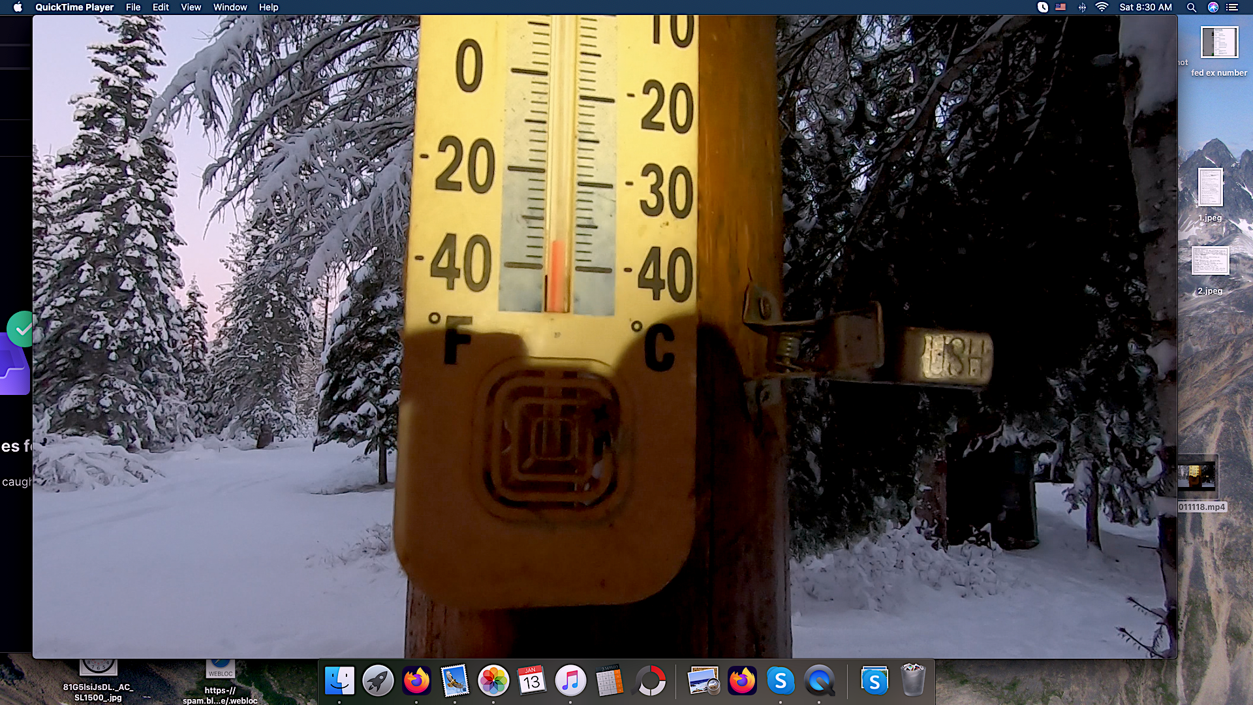Screen dimensions: 1253x705
Task: Open the Preview app in dock
Action: (704, 681)
